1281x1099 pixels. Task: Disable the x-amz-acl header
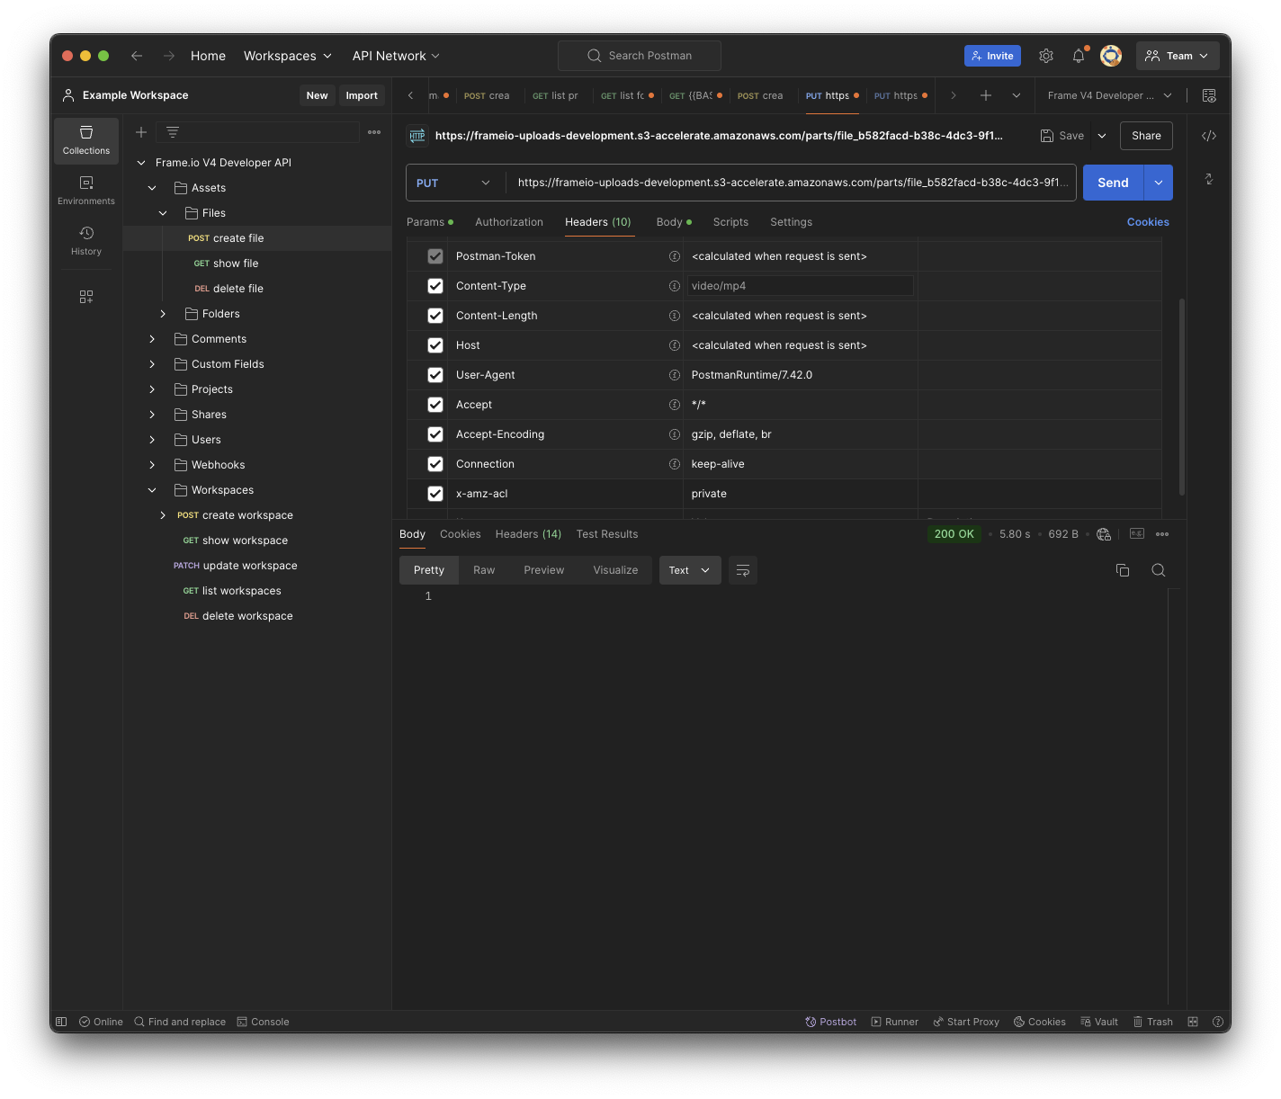435,494
